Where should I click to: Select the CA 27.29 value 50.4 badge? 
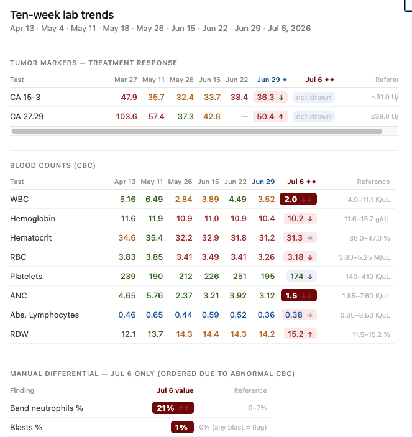pos(270,116)
